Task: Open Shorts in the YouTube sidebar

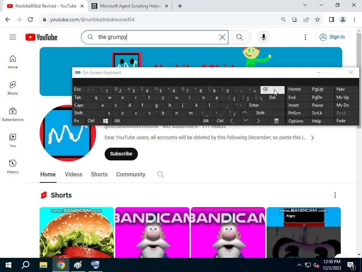Action: 13,88
